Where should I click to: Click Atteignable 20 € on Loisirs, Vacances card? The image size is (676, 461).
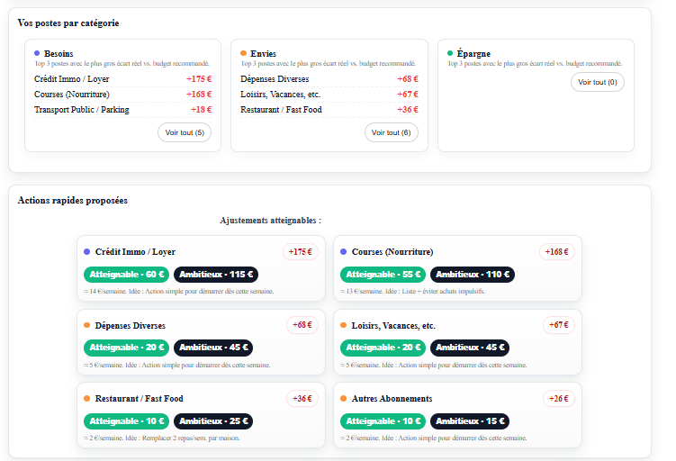(382, 348)
